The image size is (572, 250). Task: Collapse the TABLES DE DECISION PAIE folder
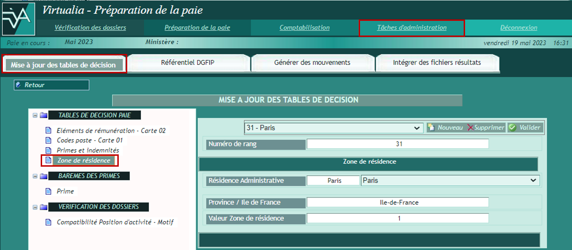click(x=35, y=115)
